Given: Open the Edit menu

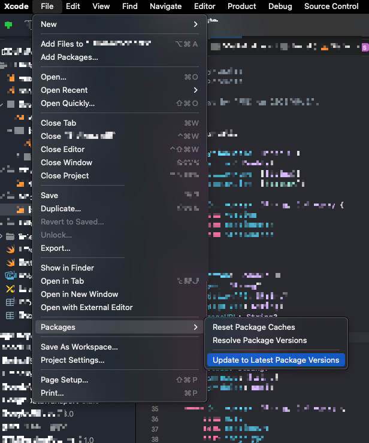Looking at the screenshot, I should point(73,6).
